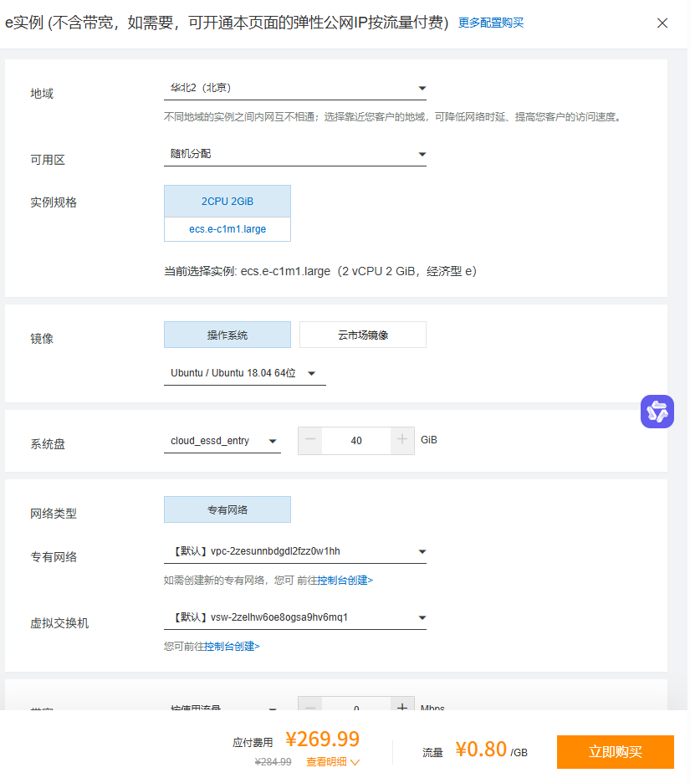Expand the 地域 region dropdown
This screenshot has height=783, width=690.
tap(295, 89)
